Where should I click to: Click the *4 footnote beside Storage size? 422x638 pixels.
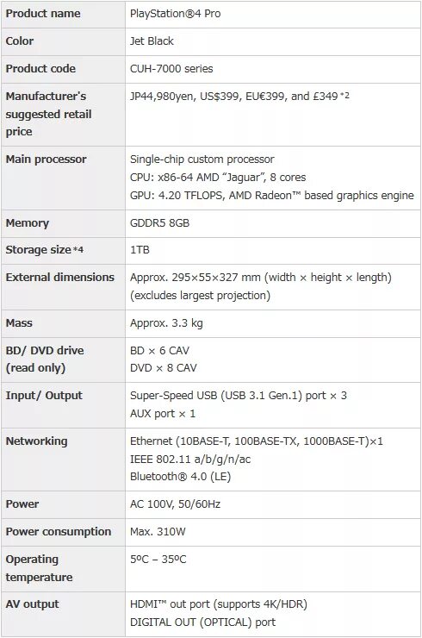click(78, 249)
